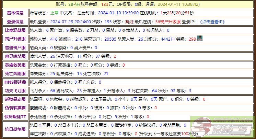Click the kung fu 积分 value 93

coord(173,91)
